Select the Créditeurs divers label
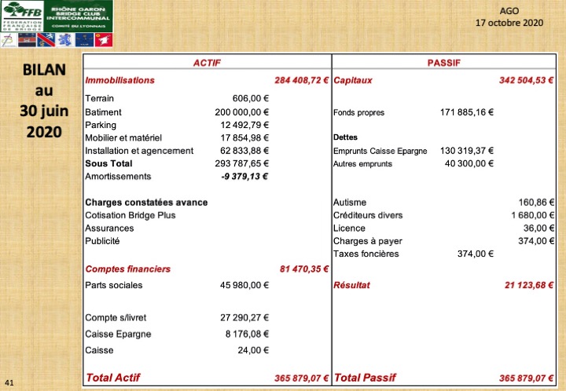566x391 pixels. (x=368, y=215)
